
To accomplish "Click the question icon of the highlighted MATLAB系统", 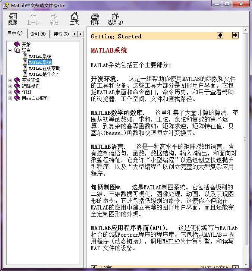I will (x=25, y=62).
